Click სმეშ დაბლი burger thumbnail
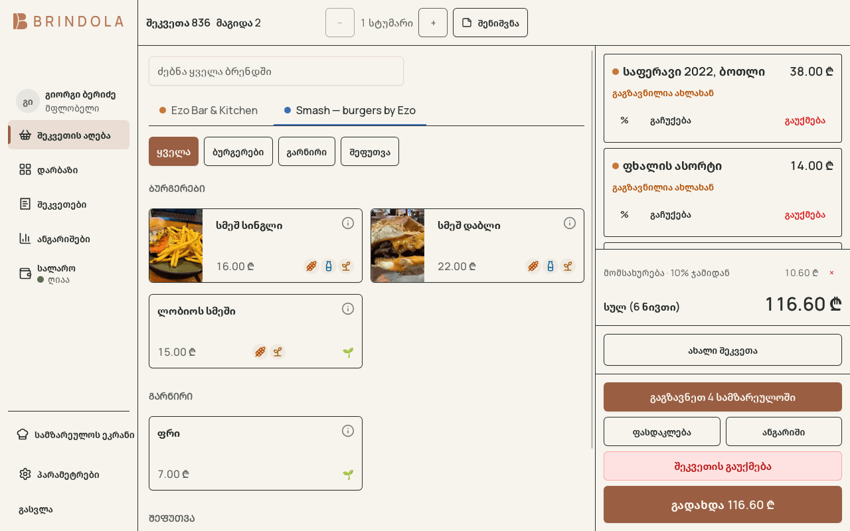 pos(398,246)
